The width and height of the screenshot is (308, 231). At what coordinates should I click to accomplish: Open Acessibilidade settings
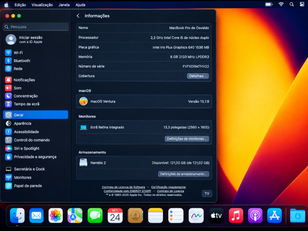click(x=36, y=132)
